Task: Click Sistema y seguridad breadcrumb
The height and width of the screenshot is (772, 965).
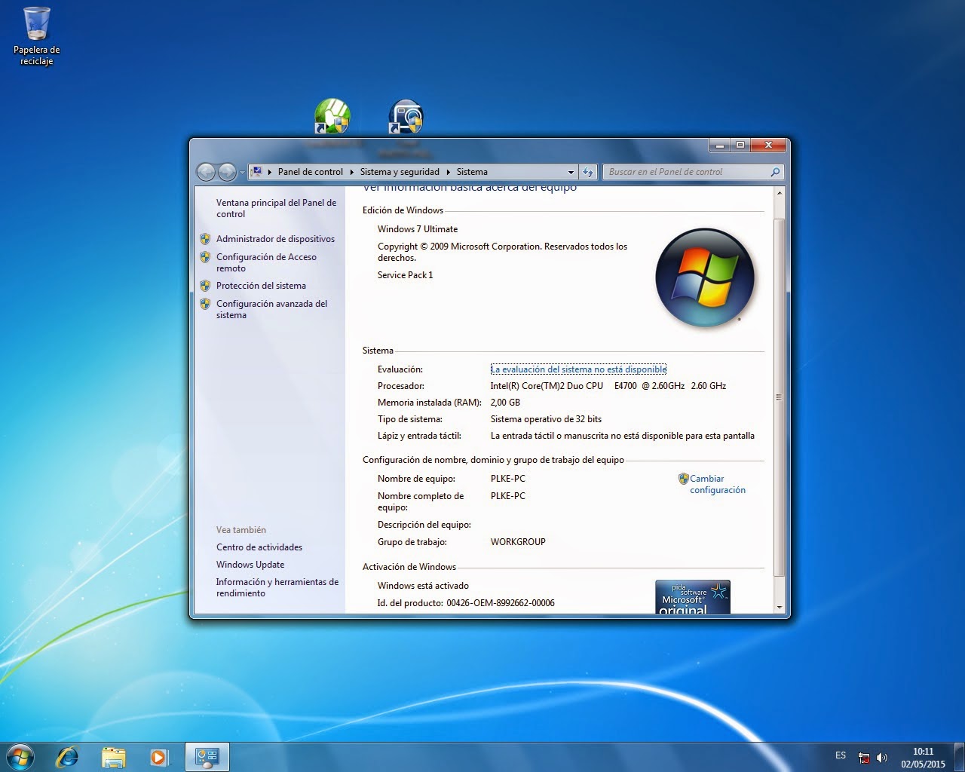Action: [x=400, y=172]
